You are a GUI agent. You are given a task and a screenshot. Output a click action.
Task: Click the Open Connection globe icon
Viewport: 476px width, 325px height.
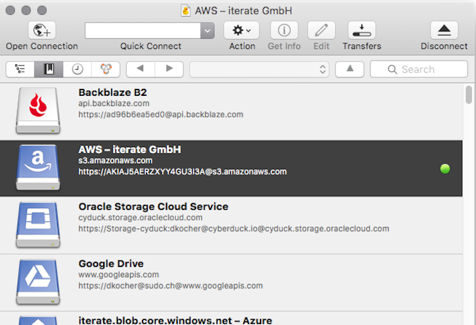click(42, 30)
